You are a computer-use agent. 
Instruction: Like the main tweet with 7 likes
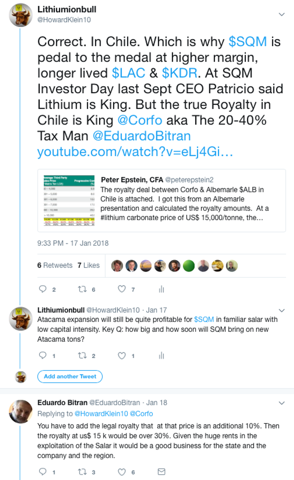click(x=122, y=289)
